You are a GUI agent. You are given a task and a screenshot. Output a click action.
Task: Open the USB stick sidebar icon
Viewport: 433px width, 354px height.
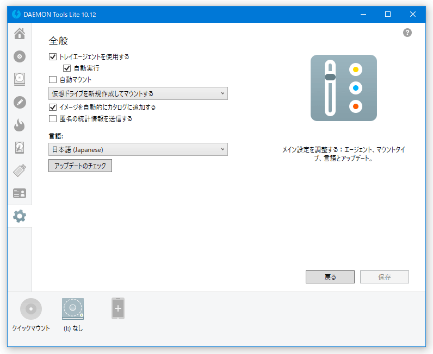20,170
